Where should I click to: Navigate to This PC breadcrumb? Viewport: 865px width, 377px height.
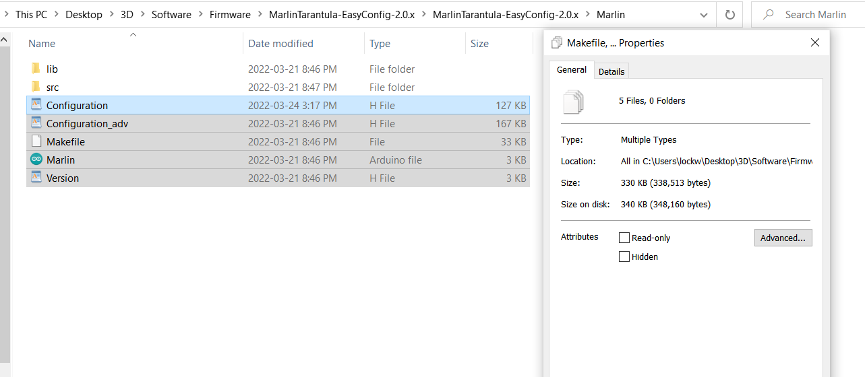coord(31,14)
